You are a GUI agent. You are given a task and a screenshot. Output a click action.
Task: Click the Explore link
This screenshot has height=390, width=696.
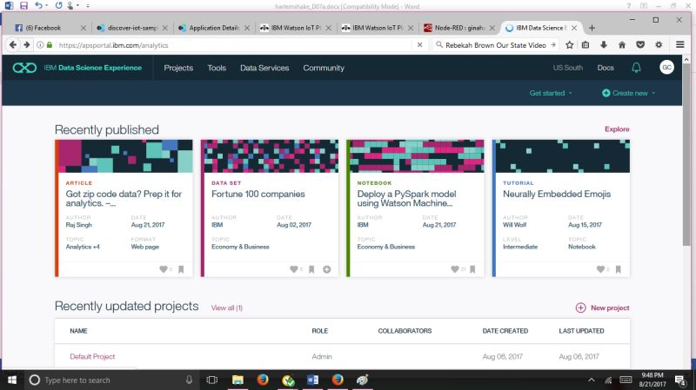pyautogui.click(x=617, y=129)
